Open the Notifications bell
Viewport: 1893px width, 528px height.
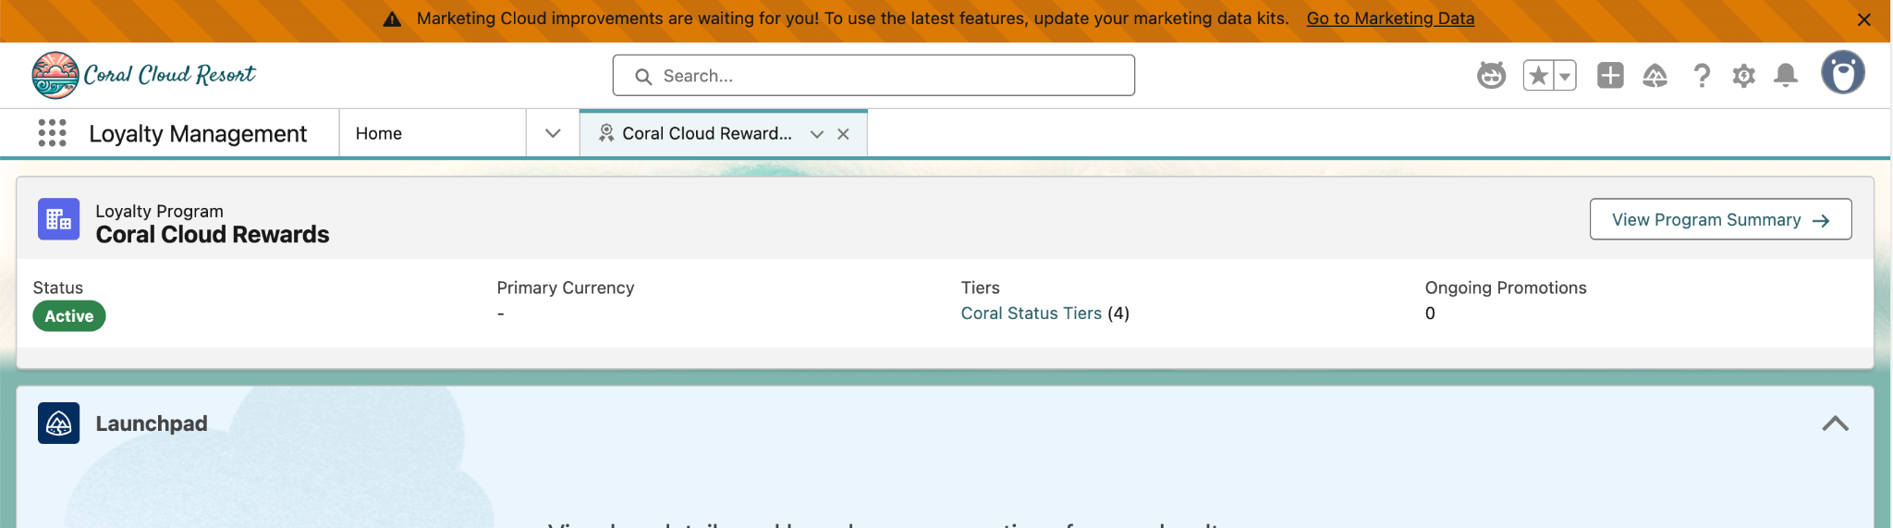click(1786, 76)
